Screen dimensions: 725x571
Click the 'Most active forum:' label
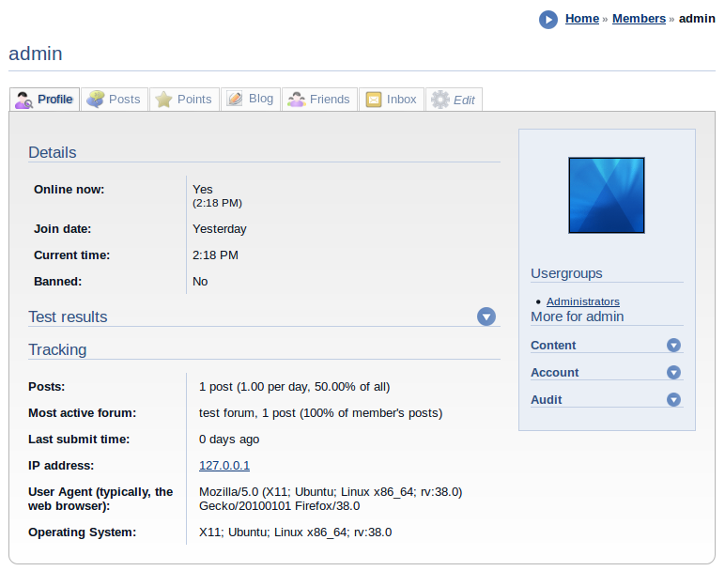[x=83, y=413]
